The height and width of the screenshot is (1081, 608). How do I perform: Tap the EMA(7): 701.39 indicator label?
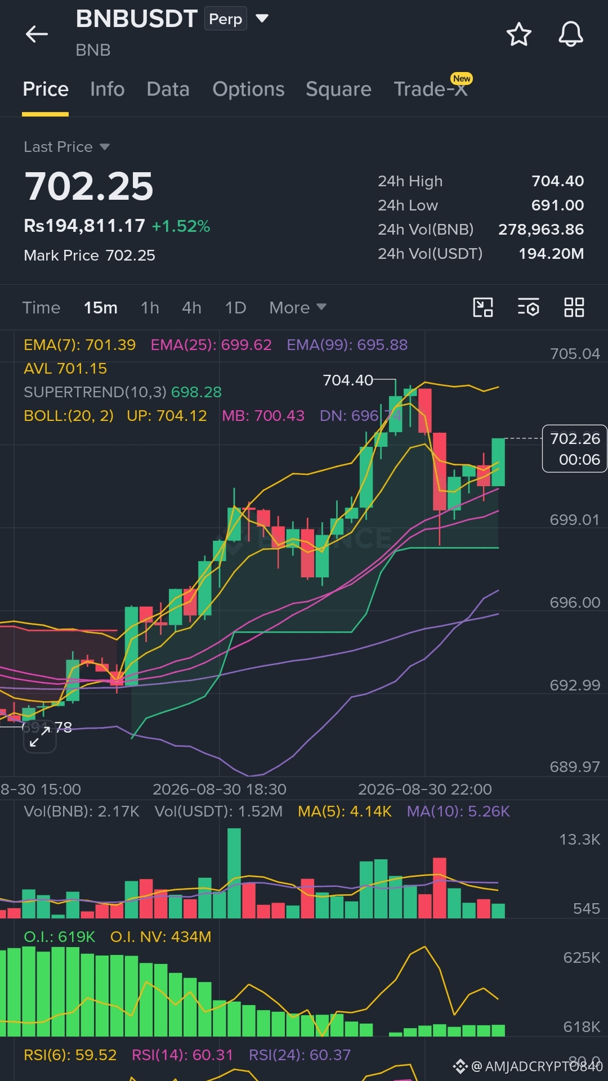click(x=79, y=345)
